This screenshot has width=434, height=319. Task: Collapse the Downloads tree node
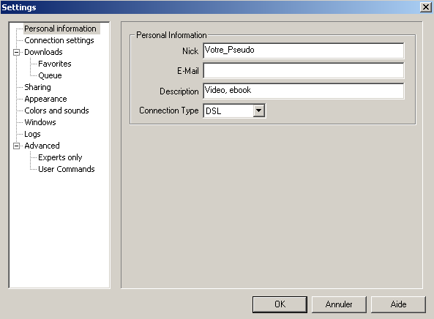tap(17, 52)
